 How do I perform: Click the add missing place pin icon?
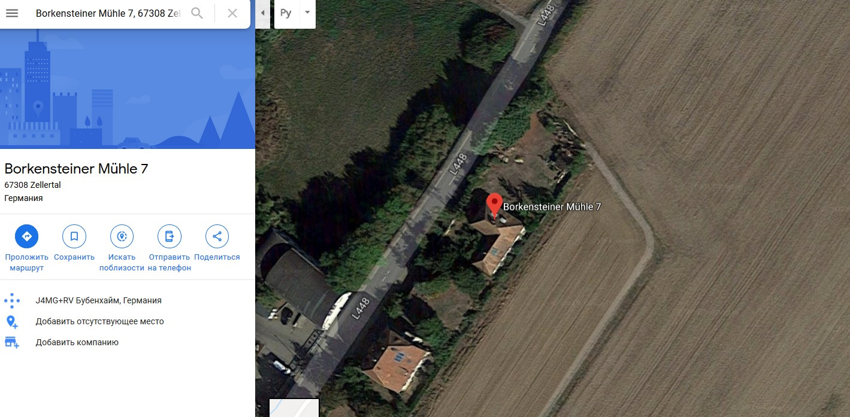(11, 321)
